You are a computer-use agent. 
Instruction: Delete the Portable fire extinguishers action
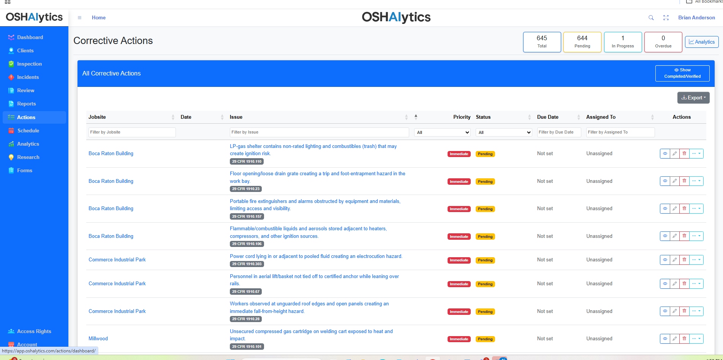tap(684, 209)
